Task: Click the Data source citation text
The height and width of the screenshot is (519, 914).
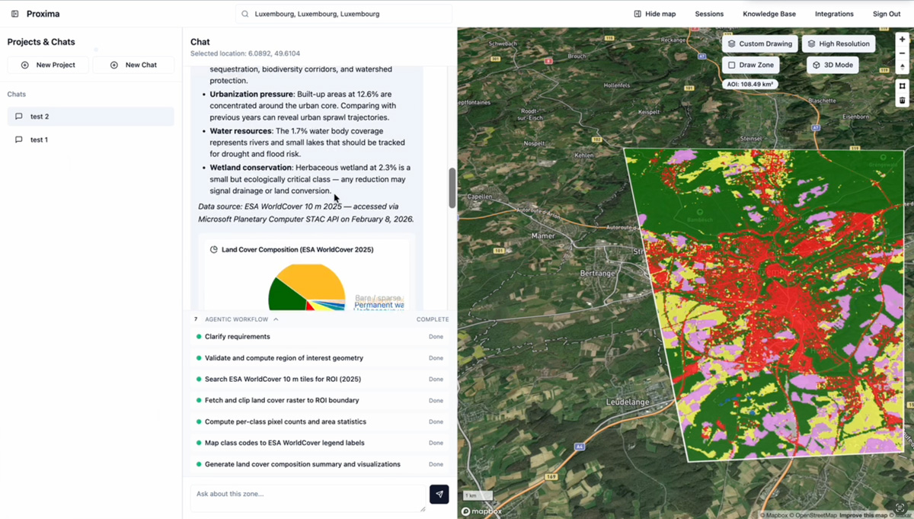Action: (x=305, y=213)
